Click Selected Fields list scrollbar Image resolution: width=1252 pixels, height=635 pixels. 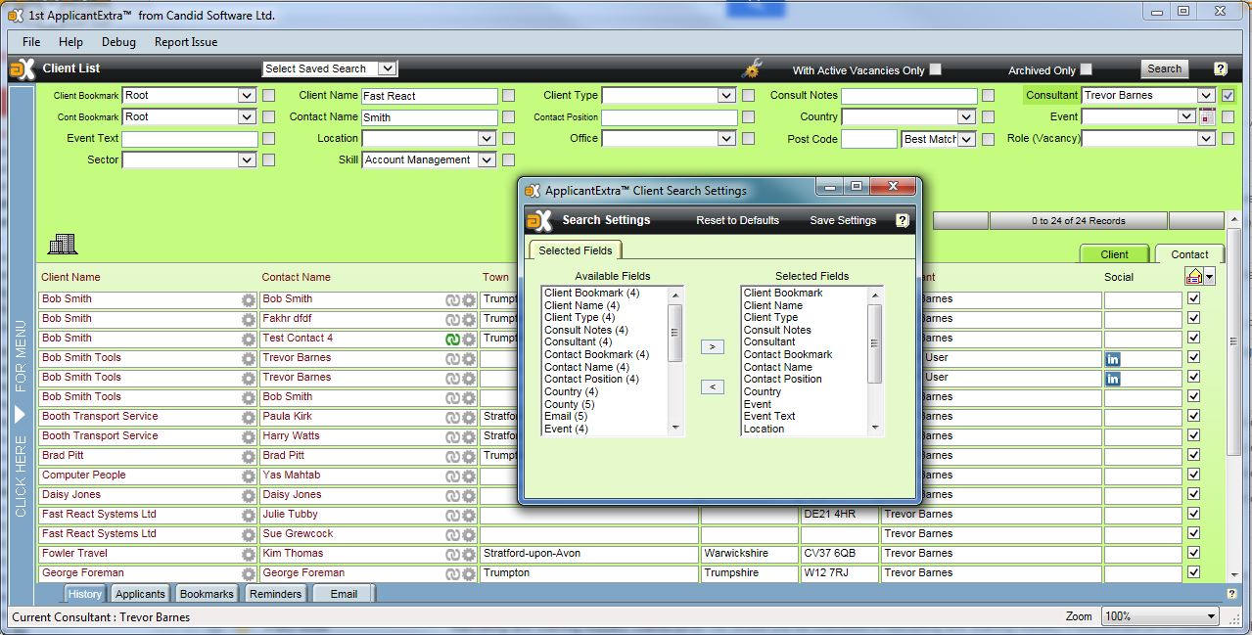click(875, 360)
